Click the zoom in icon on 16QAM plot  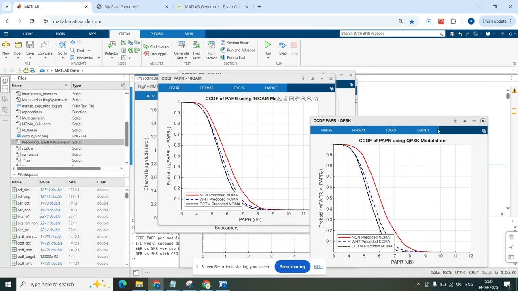tap(303, 99)
